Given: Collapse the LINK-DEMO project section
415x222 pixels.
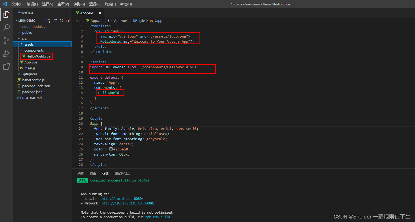Looking at the screenshot, I should [x=16, y=21].
